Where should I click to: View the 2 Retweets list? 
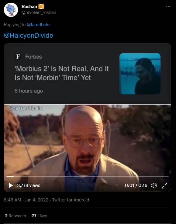pos(15,216)
